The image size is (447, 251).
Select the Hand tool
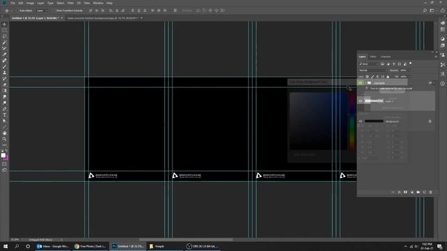(4, 133)
